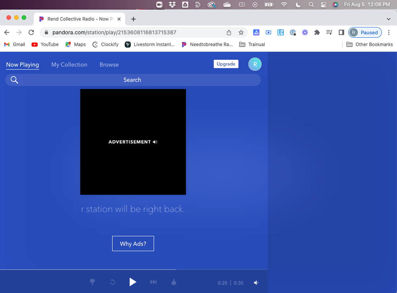This screenshot has width=397, height=293.
Task: Click the Pandora search field
Action: click(133, 80)
